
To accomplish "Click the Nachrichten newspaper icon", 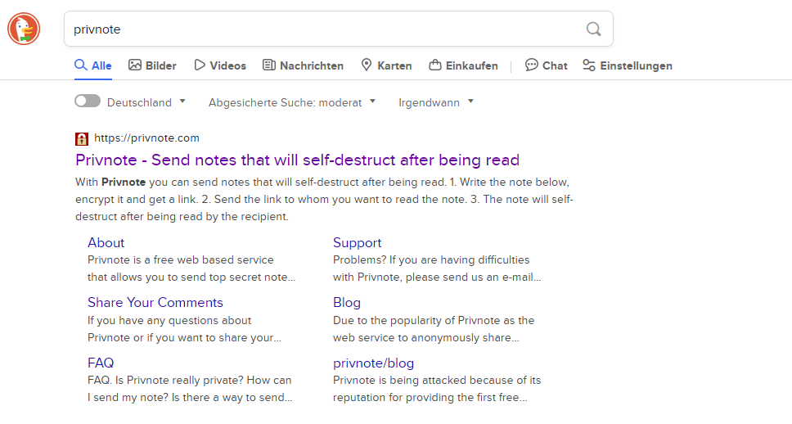I will (x=268, y=65).
